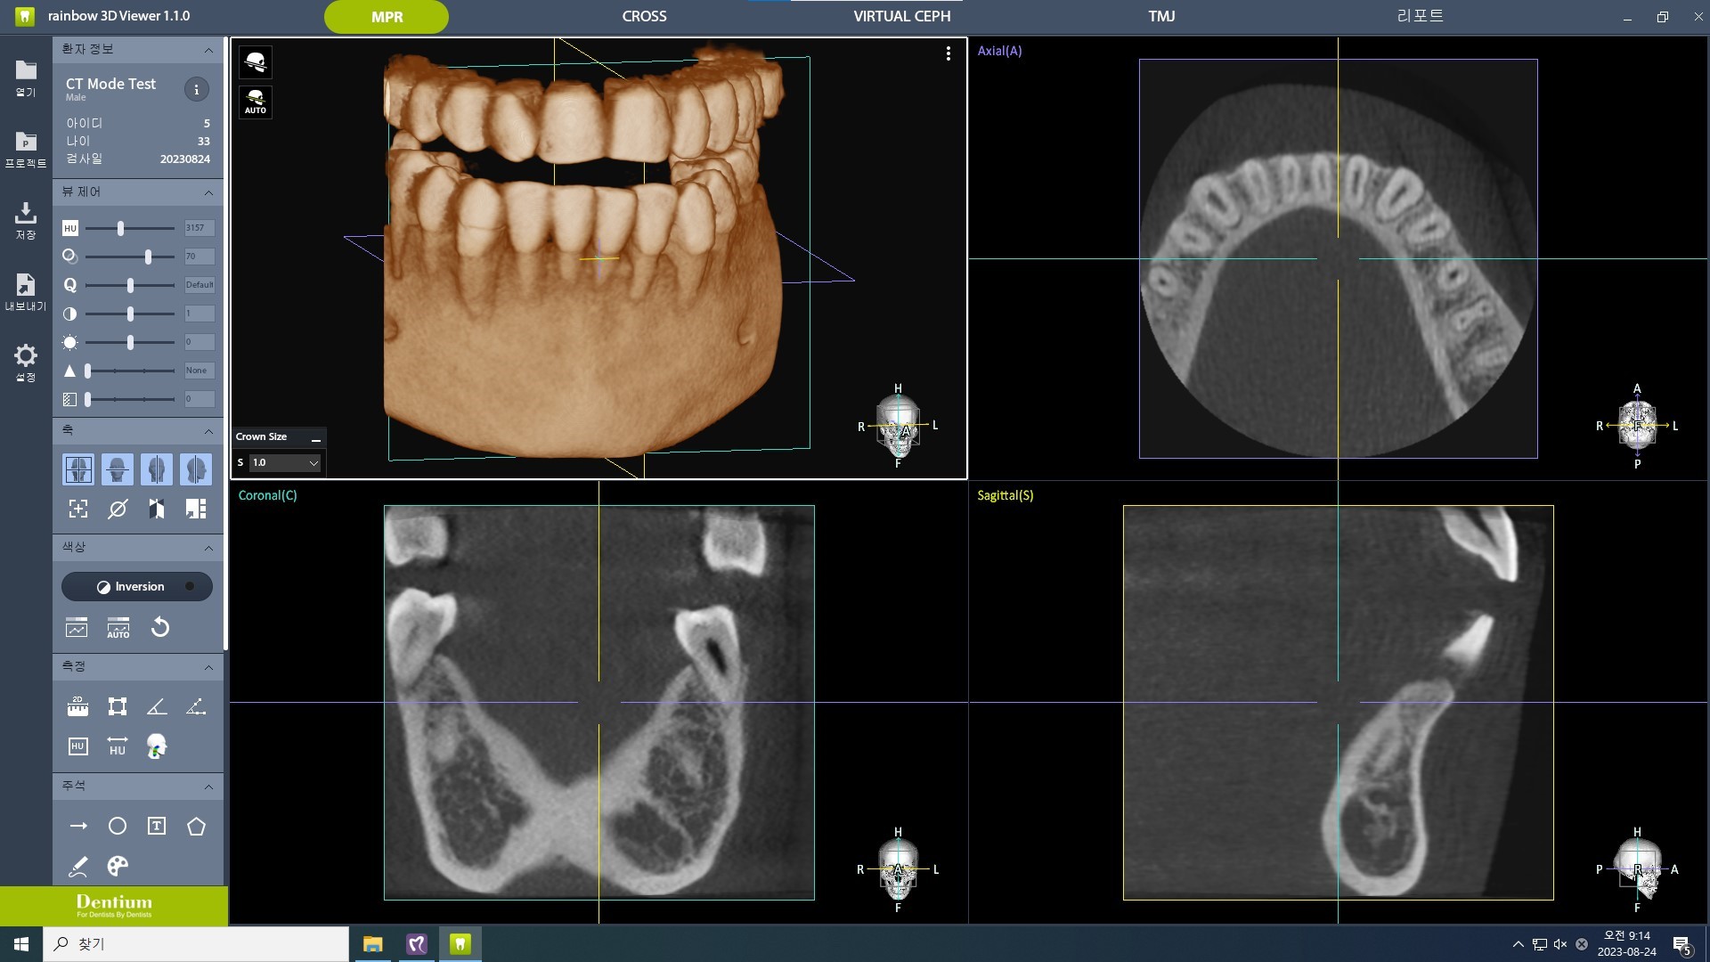The image size is (1710, 962).
Task: Open the color palette annotation tool
Action: point(117,865)
